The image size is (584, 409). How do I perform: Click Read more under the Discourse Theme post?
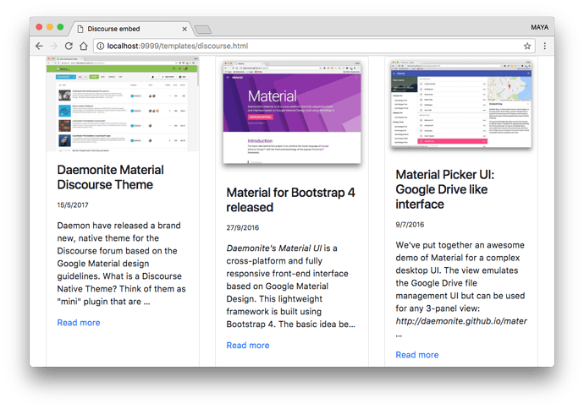[x=79, y=323]
